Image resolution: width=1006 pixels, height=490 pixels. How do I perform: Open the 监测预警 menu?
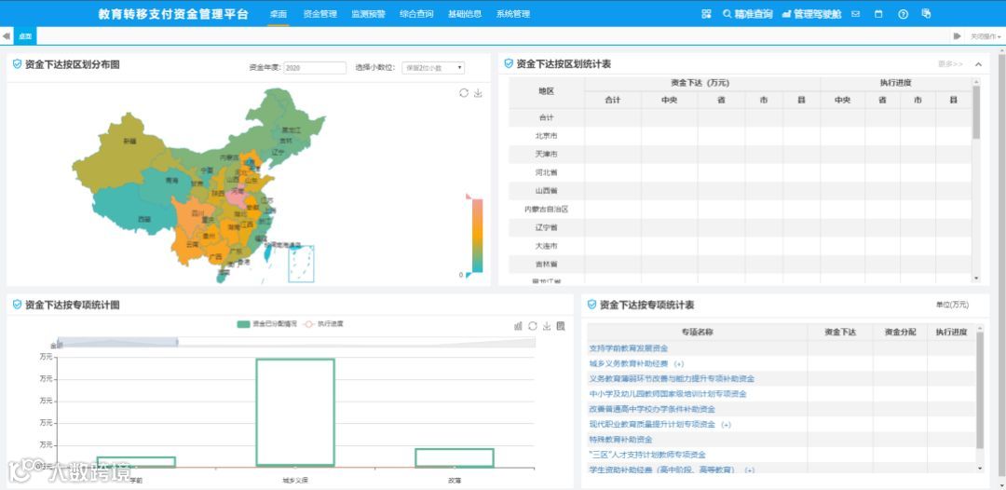click(x=368, y=13)
